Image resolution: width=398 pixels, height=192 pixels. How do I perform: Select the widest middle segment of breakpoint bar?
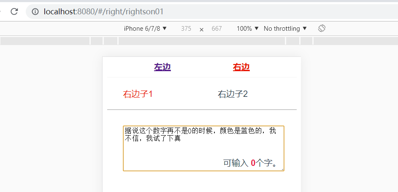[202, 41]
